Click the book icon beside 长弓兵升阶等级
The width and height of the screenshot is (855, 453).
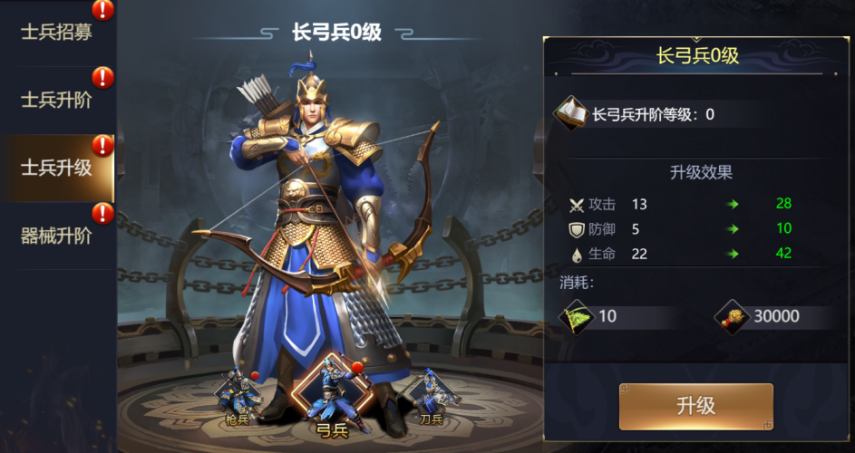point(570,113)
